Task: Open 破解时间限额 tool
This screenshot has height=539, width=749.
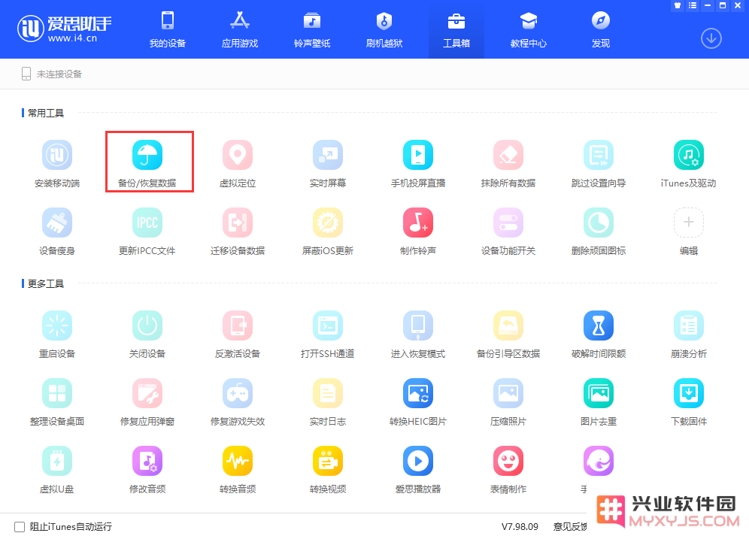Action: coord(599,335)
